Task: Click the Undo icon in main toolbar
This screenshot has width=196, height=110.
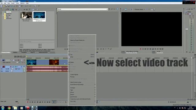Action: pos(26,6)
